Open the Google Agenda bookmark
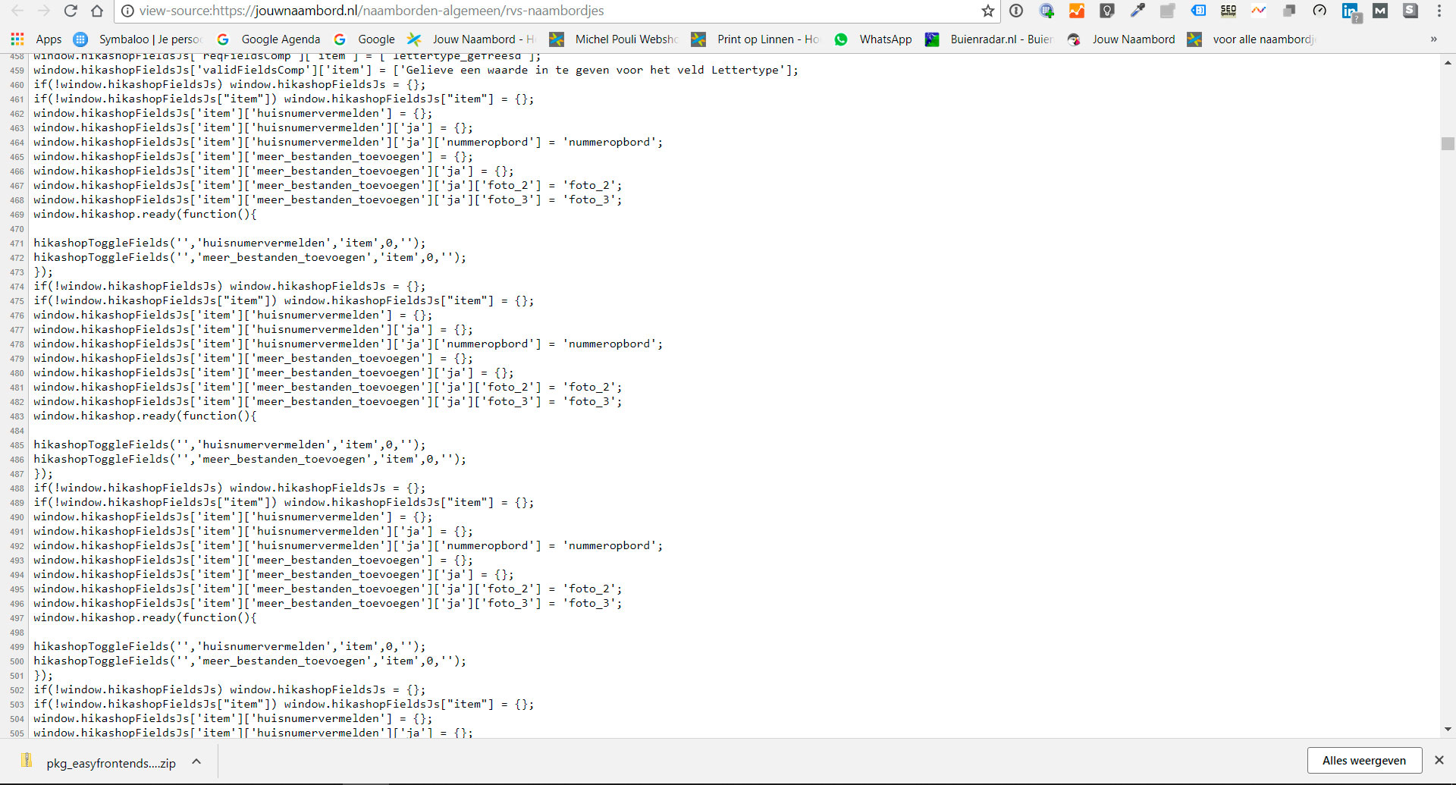Image resolution: width=1456 pixels, height=785 pixels. (268, 39)
